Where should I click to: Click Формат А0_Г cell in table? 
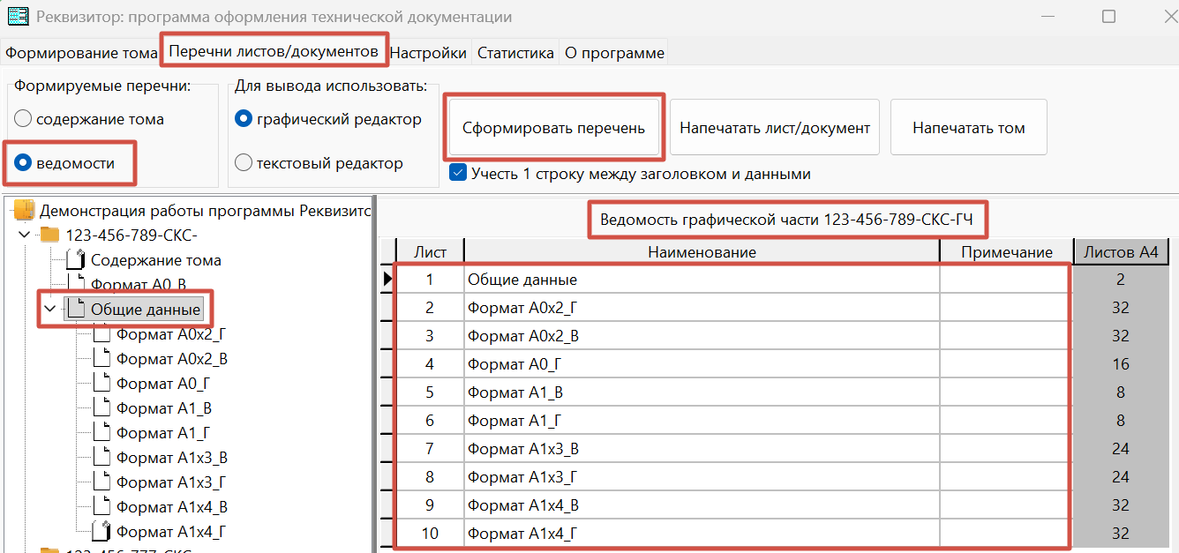tap(702, 364)
